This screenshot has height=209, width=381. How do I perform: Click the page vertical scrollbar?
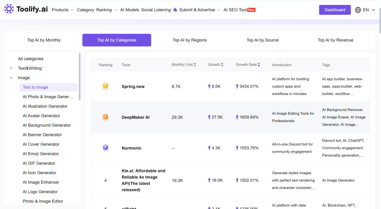click(x=380, y=21)
